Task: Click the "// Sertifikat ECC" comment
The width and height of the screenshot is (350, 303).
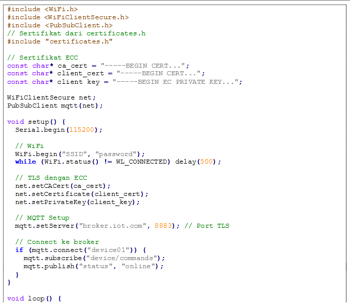Action: click(x=42, y=58)
